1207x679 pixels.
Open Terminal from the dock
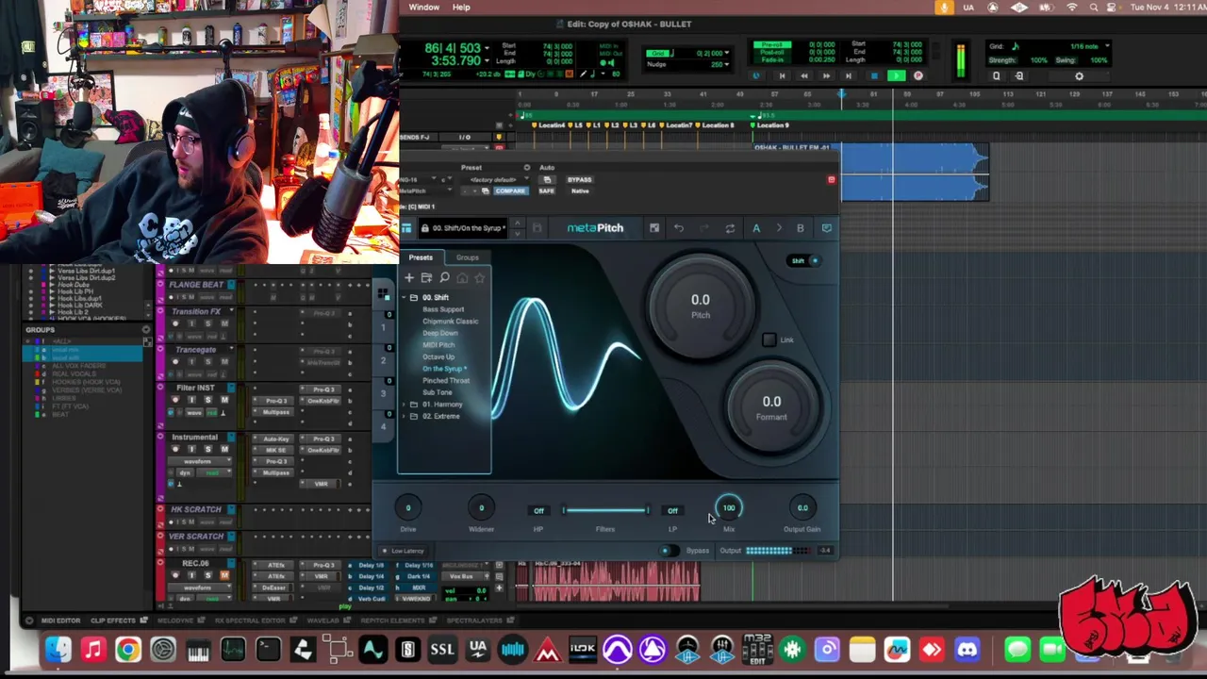point(268,650)
